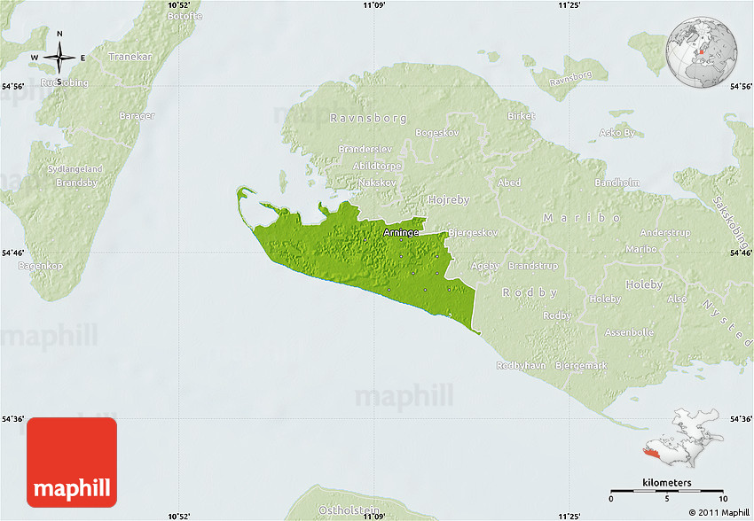Screen dimensions: 754x521
Task: Click the globe locator in the corner
Action: 703,53
